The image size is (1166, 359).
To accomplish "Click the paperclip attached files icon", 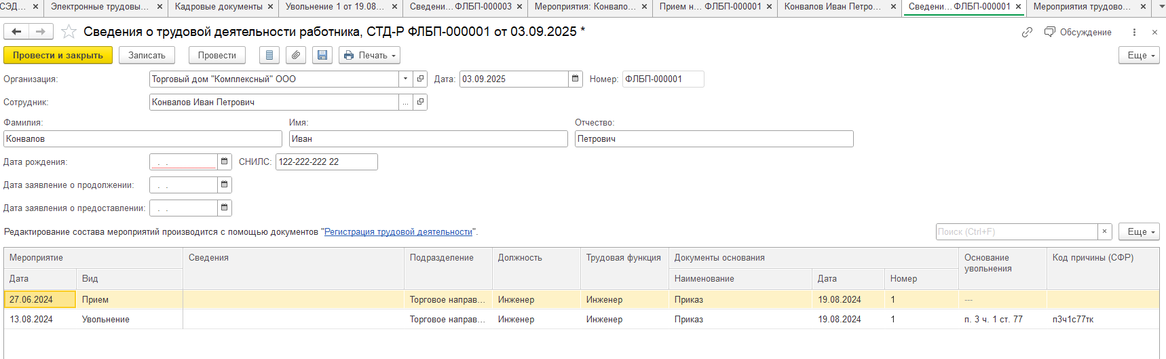I will coord(296,56).
